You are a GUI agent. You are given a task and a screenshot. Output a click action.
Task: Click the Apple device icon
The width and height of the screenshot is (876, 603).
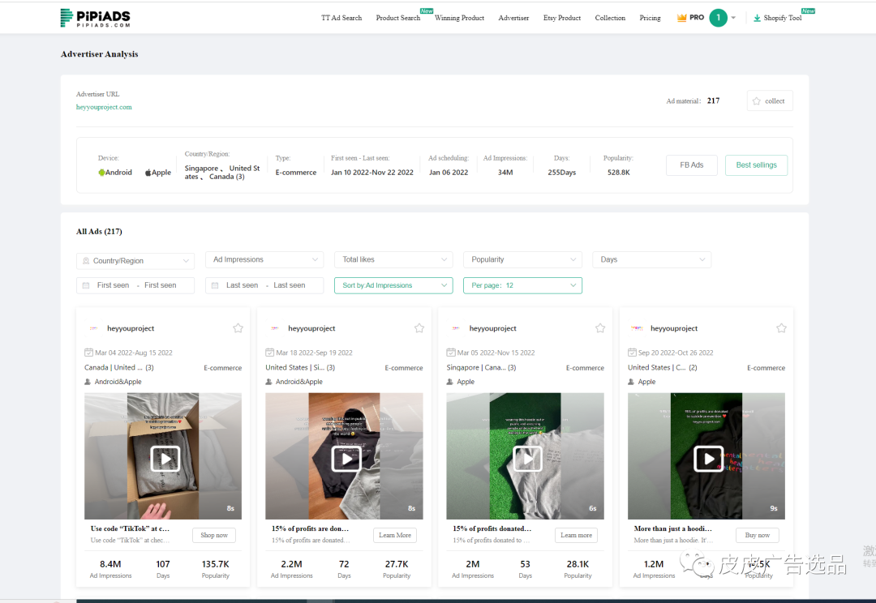tap(148, 173)
